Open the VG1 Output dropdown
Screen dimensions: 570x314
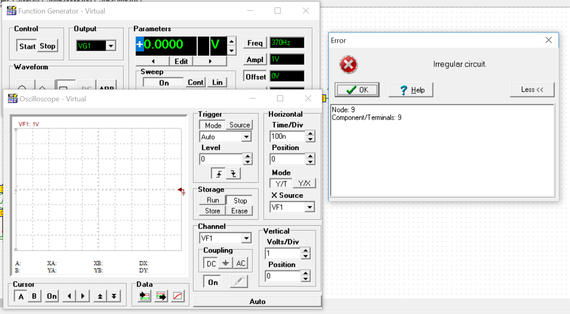coord(111,46)
